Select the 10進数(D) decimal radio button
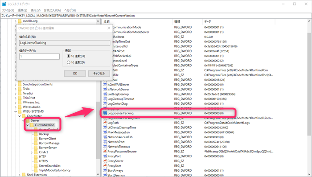The image size is (312, 177). click(69, 62)
